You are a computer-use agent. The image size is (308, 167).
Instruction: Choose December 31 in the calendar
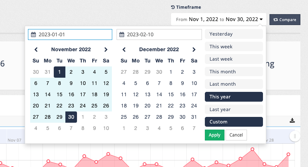(x=194, y=117)
